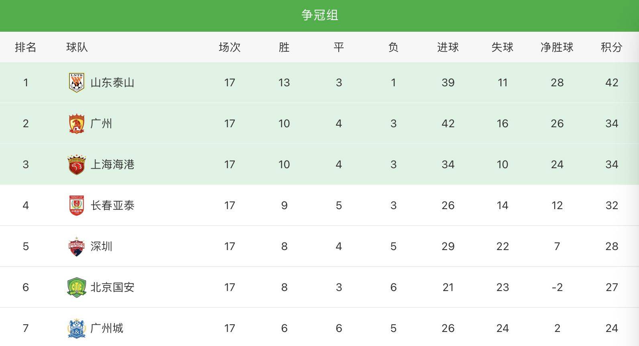
Task: Click the Shenzhen team crest
Action: (x=76, y=246)
